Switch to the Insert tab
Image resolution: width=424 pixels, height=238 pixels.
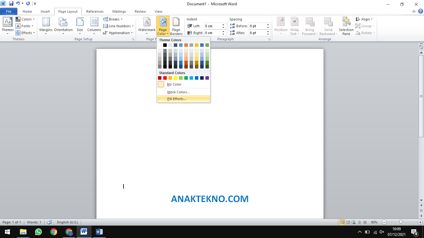[x=45, y=11]
